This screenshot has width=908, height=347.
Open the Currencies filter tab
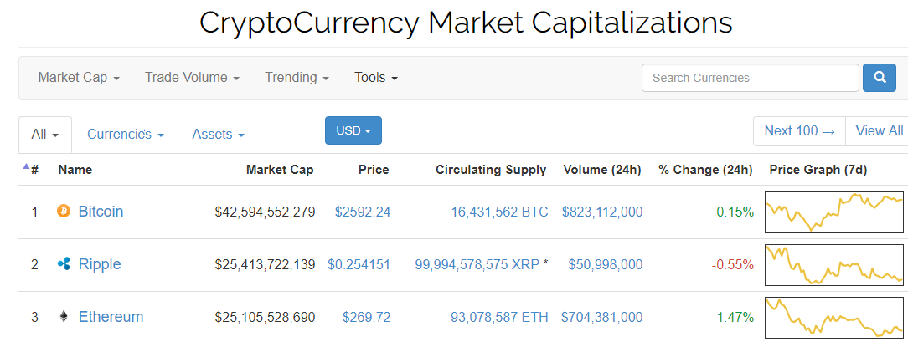pyautogui.click(x=126, y=135)
